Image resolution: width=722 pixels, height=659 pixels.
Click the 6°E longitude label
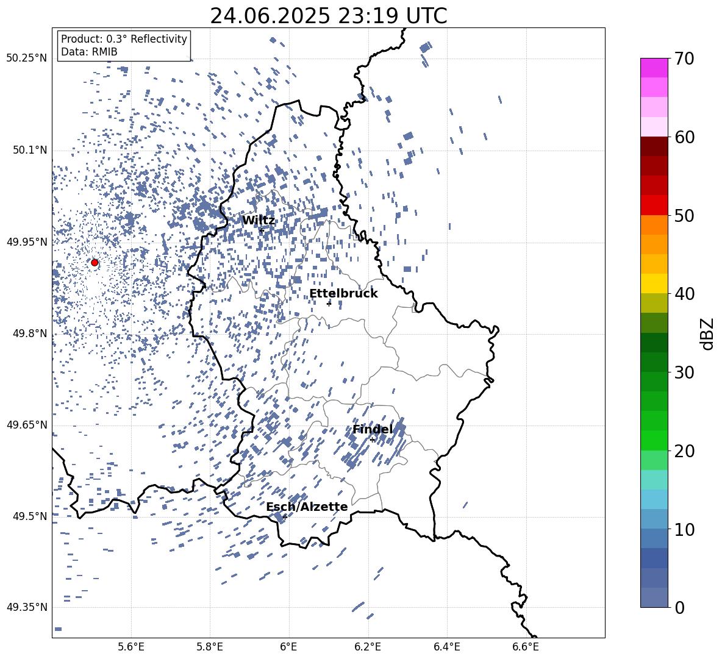pos(288,647)
